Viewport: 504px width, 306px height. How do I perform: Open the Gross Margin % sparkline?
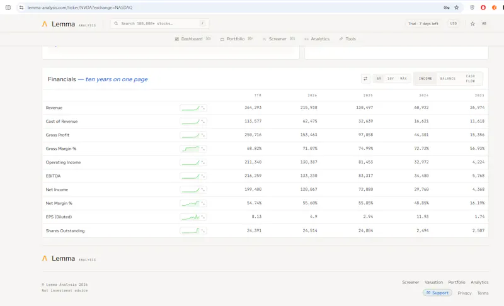pyautogui.click(x=193, y=149)
